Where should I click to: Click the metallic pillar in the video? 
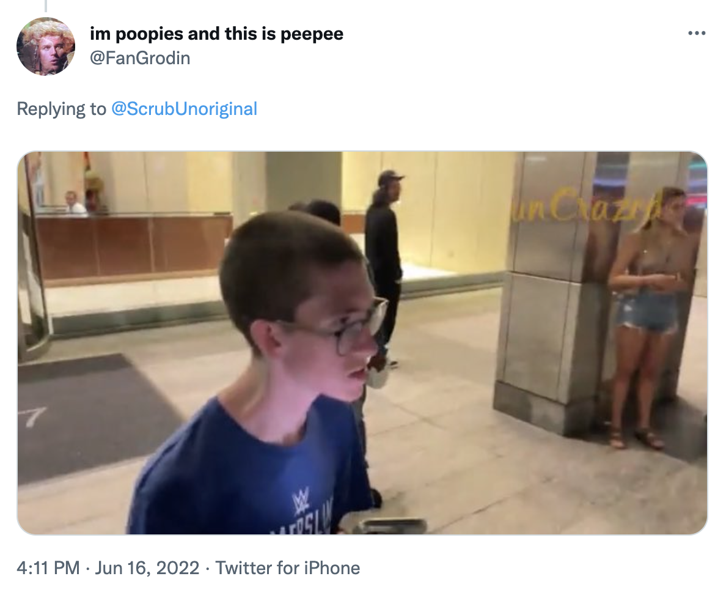(x=546, y=292)
